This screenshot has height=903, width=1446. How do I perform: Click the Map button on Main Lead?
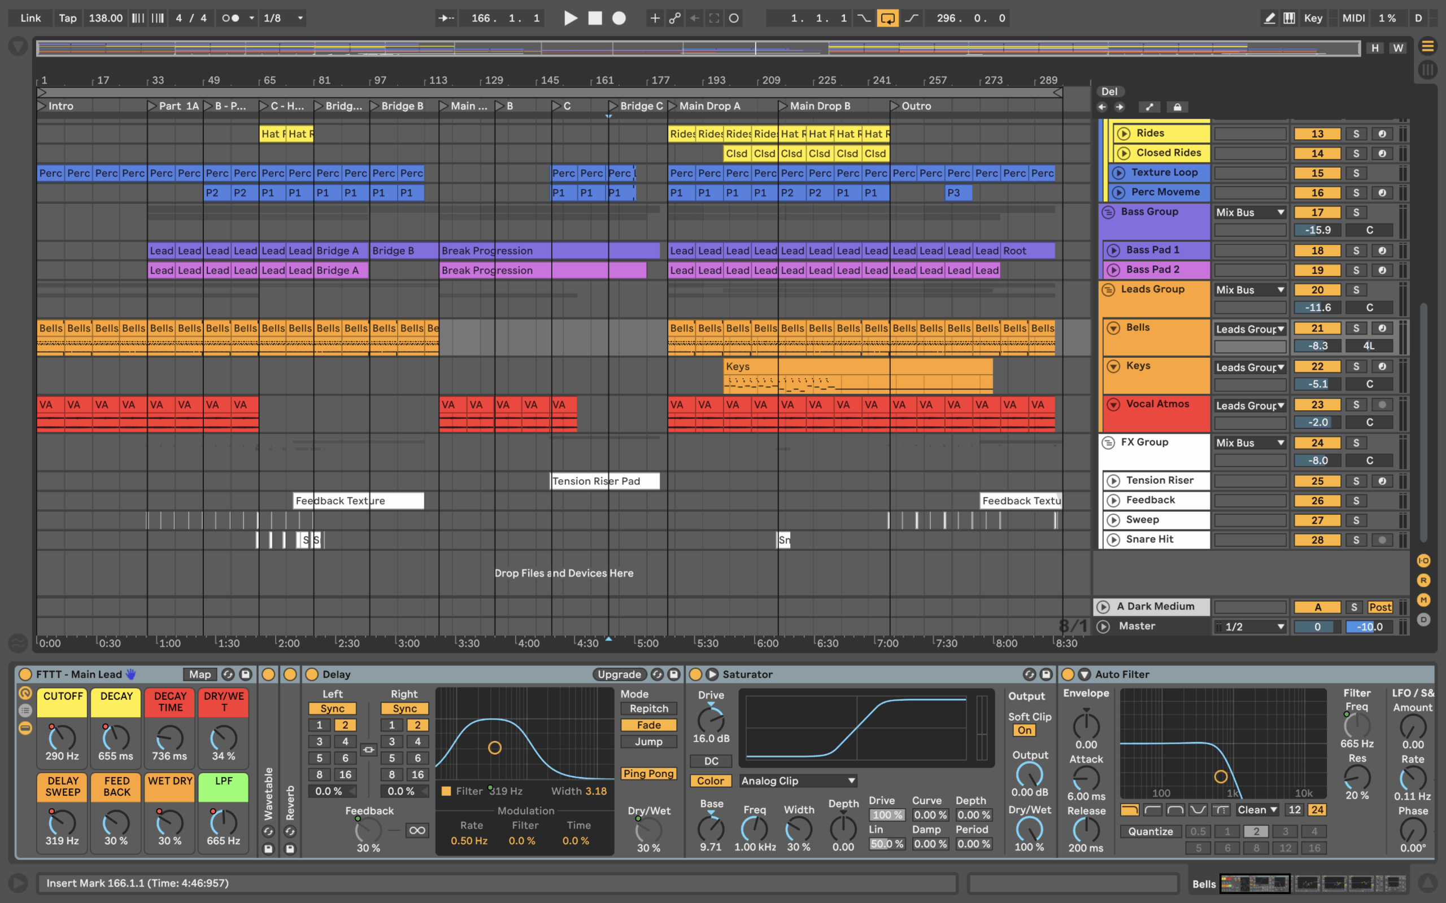[199, 674]
